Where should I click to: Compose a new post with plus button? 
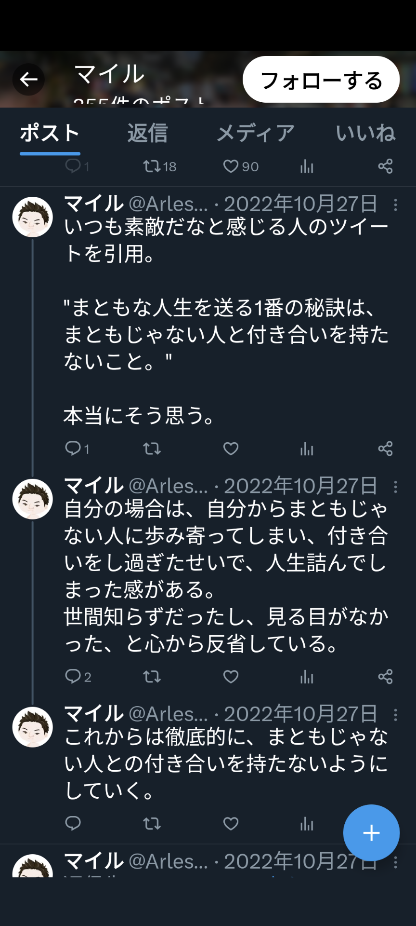[371, 833]
